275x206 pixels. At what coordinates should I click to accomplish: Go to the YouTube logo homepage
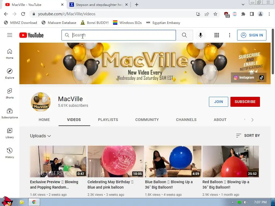(x=31, y=35)
